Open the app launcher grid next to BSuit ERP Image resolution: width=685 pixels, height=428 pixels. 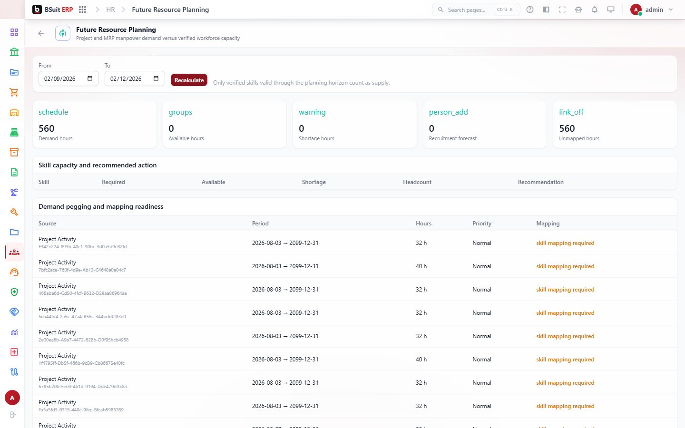coord(82,10)
